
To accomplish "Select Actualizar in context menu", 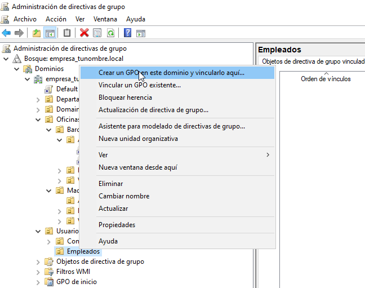I will 177,209.
